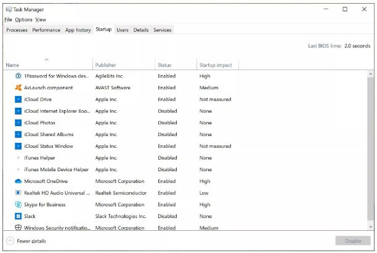Switch to the Details tab
The width and height of the screenshot is (377, 253).
141,30
